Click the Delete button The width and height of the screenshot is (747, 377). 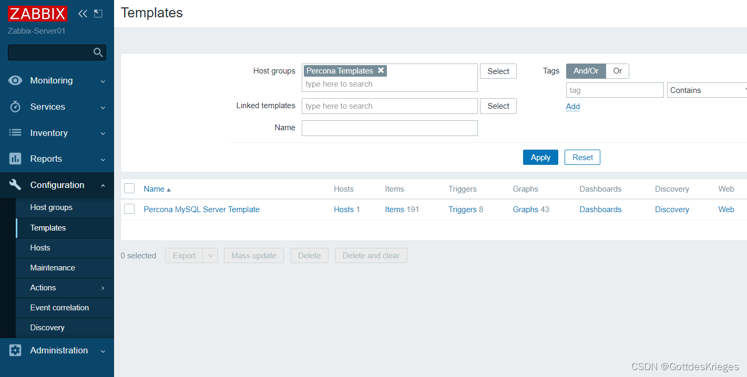coord(310,256)
